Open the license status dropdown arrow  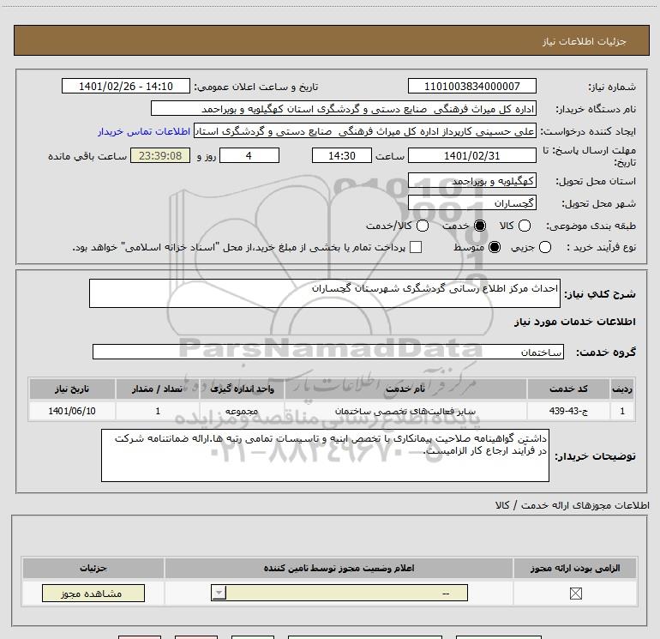pyautogui.click(x=219, y=593)
